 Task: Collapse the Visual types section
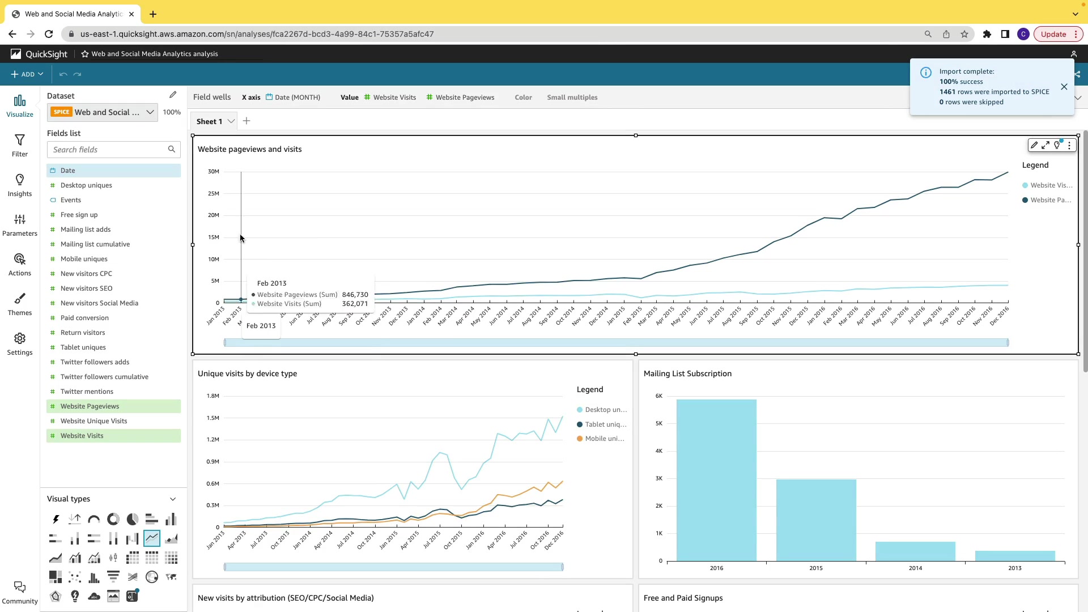(173, 499)
